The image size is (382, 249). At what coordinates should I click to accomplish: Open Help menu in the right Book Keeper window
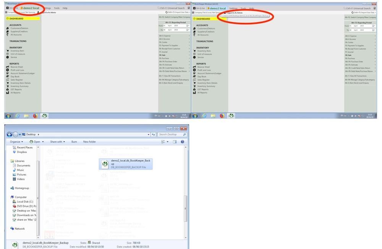coord(251,8)
